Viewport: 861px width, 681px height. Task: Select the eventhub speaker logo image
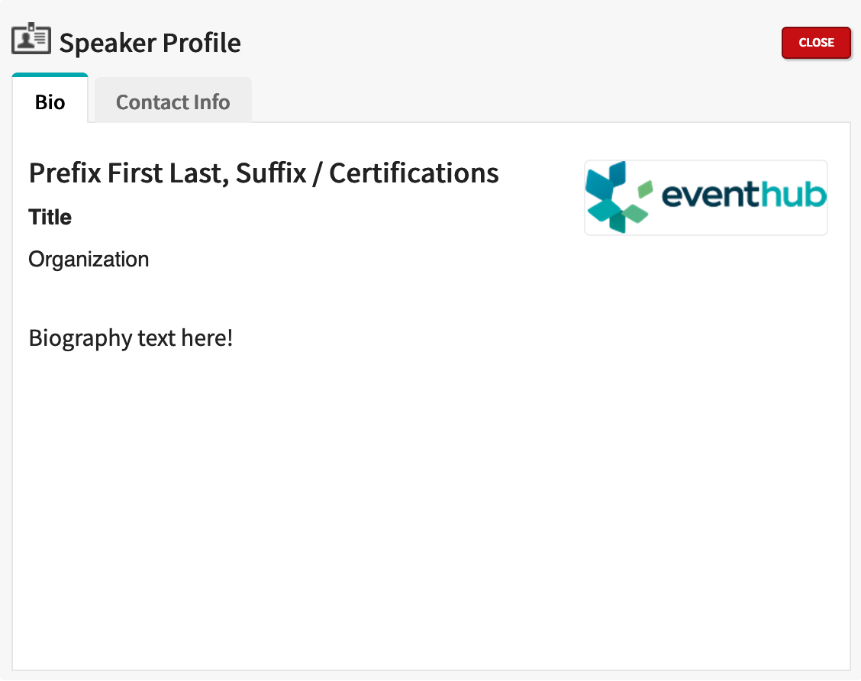point(705,198)
